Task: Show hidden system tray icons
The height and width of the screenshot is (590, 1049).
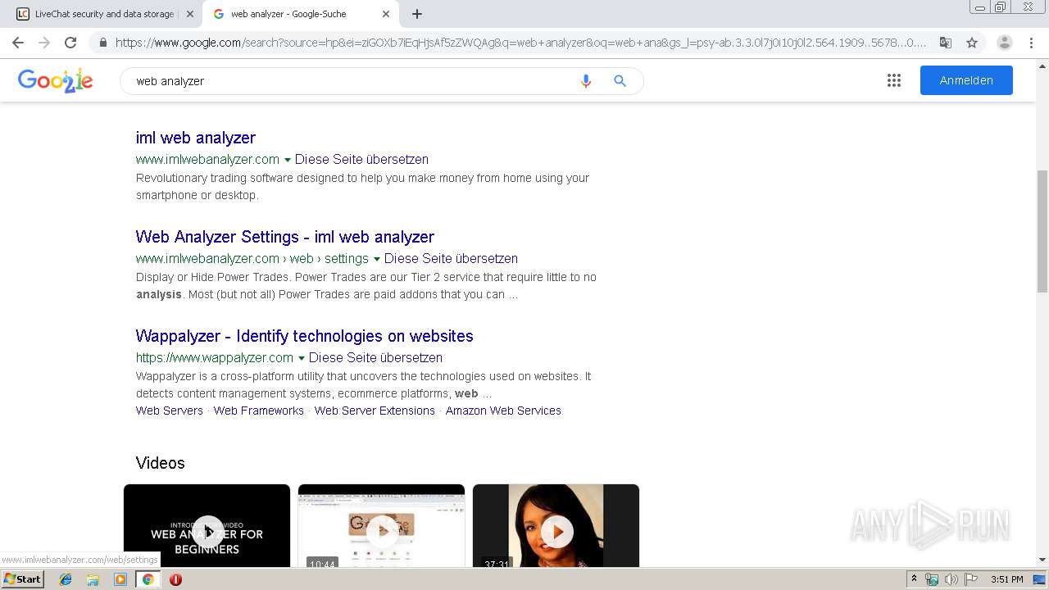Action: click(914, 579)
